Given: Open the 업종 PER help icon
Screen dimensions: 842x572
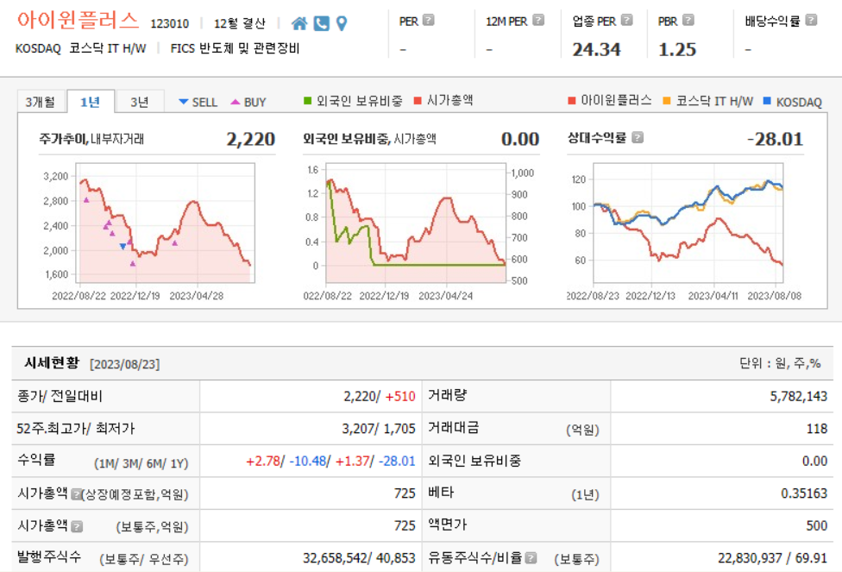Looking at the screenshot, I should [626, 21].
